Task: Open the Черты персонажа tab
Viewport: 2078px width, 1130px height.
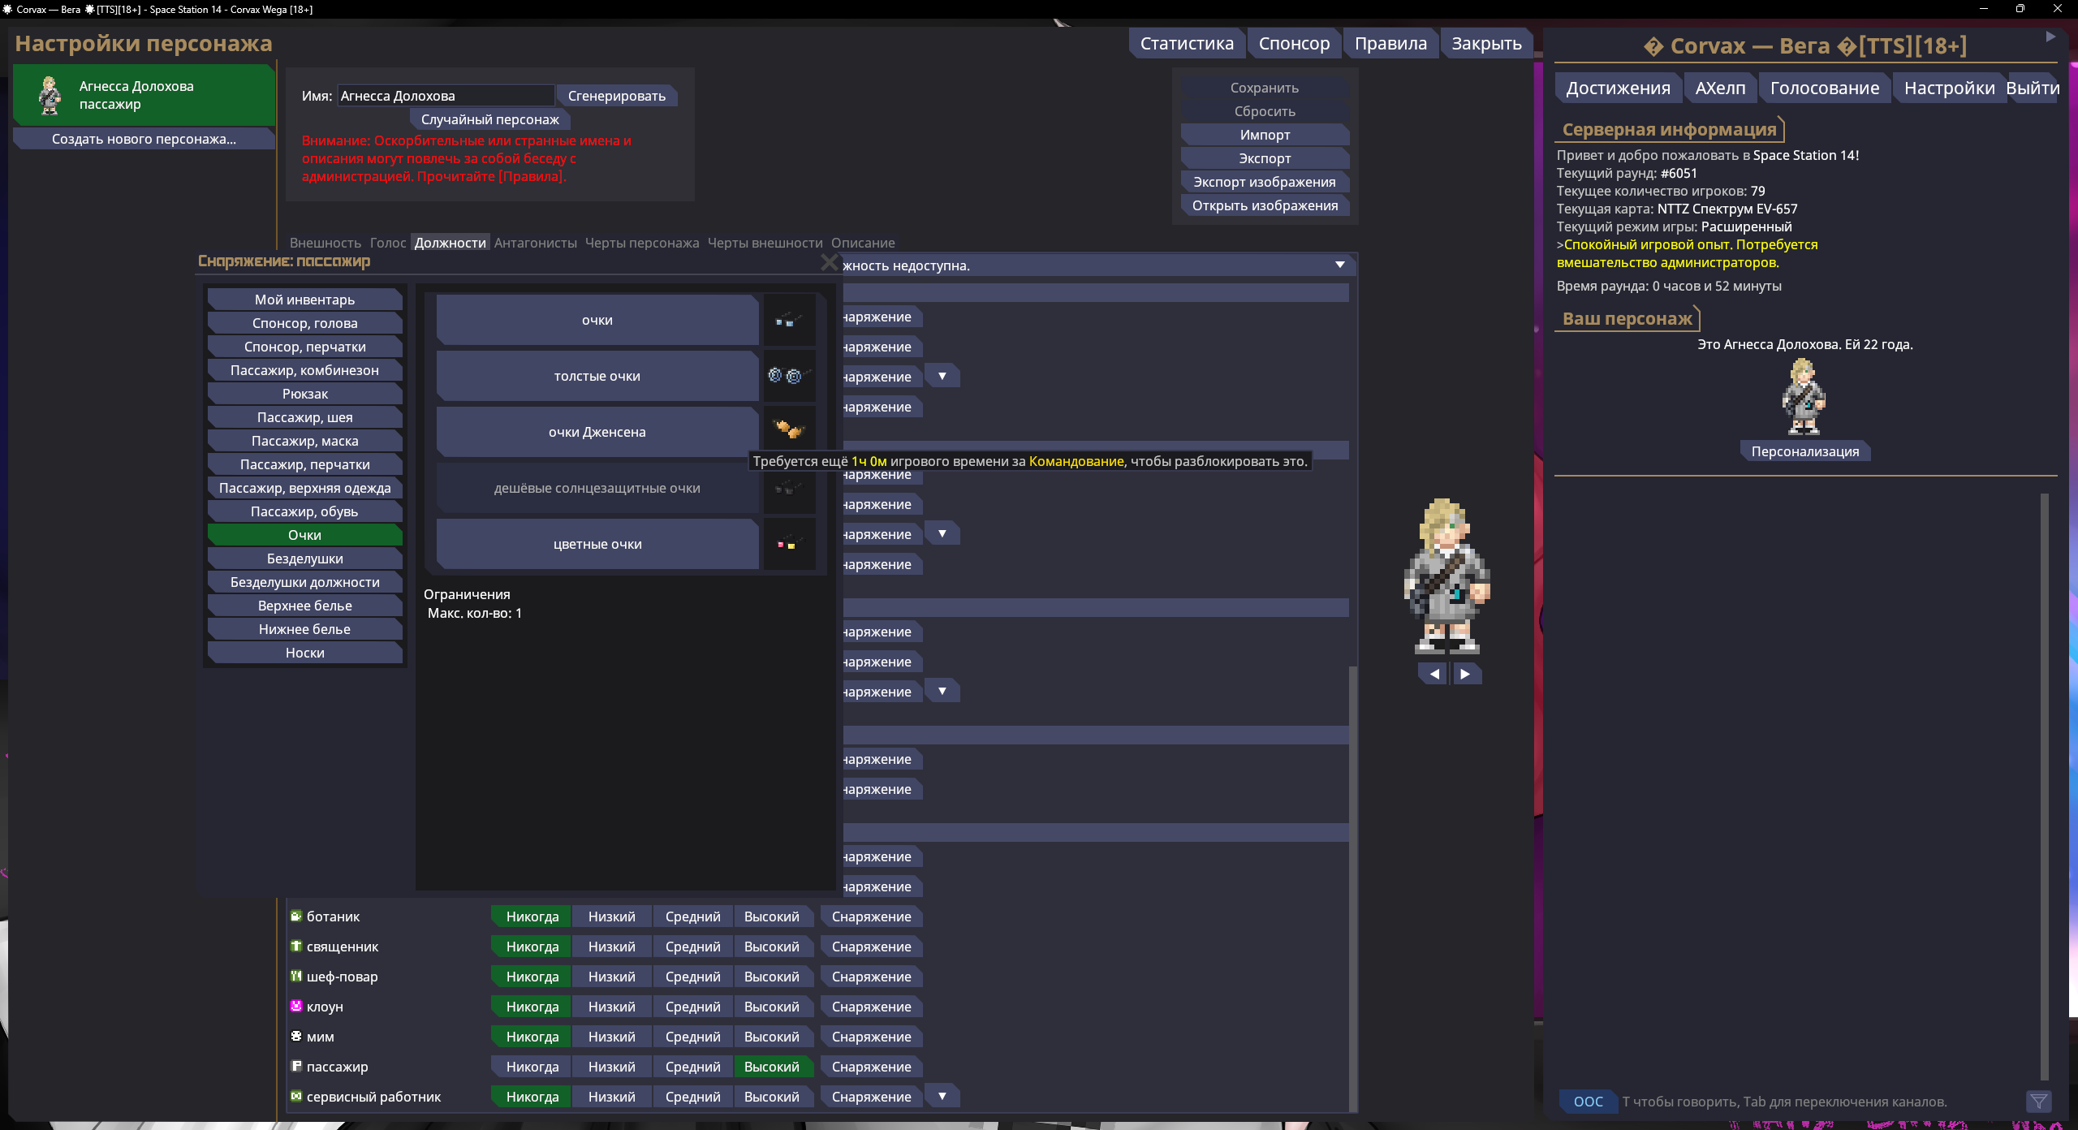Action: (x=641, y=243)
